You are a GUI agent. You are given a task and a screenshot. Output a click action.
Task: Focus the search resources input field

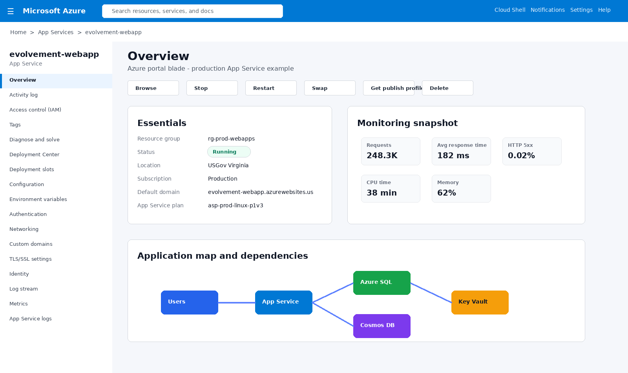(x=192, y=11)
